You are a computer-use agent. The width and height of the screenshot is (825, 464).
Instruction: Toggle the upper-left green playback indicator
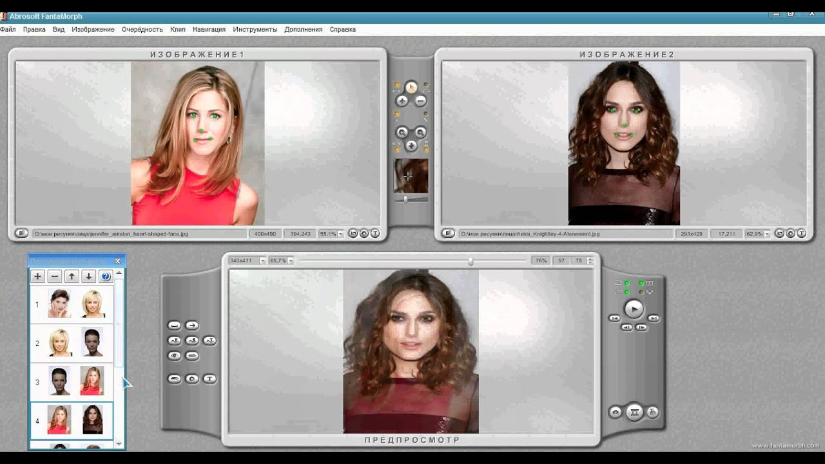(626, 283)
